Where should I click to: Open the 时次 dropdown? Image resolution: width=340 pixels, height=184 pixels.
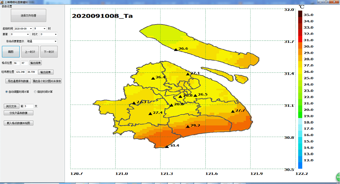pyautogui.click(x=55, y=34)
